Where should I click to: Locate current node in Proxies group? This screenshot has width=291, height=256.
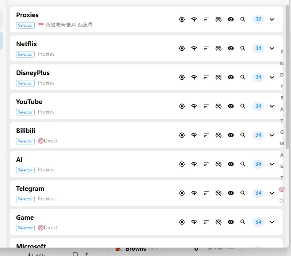(x=182, y=19)
